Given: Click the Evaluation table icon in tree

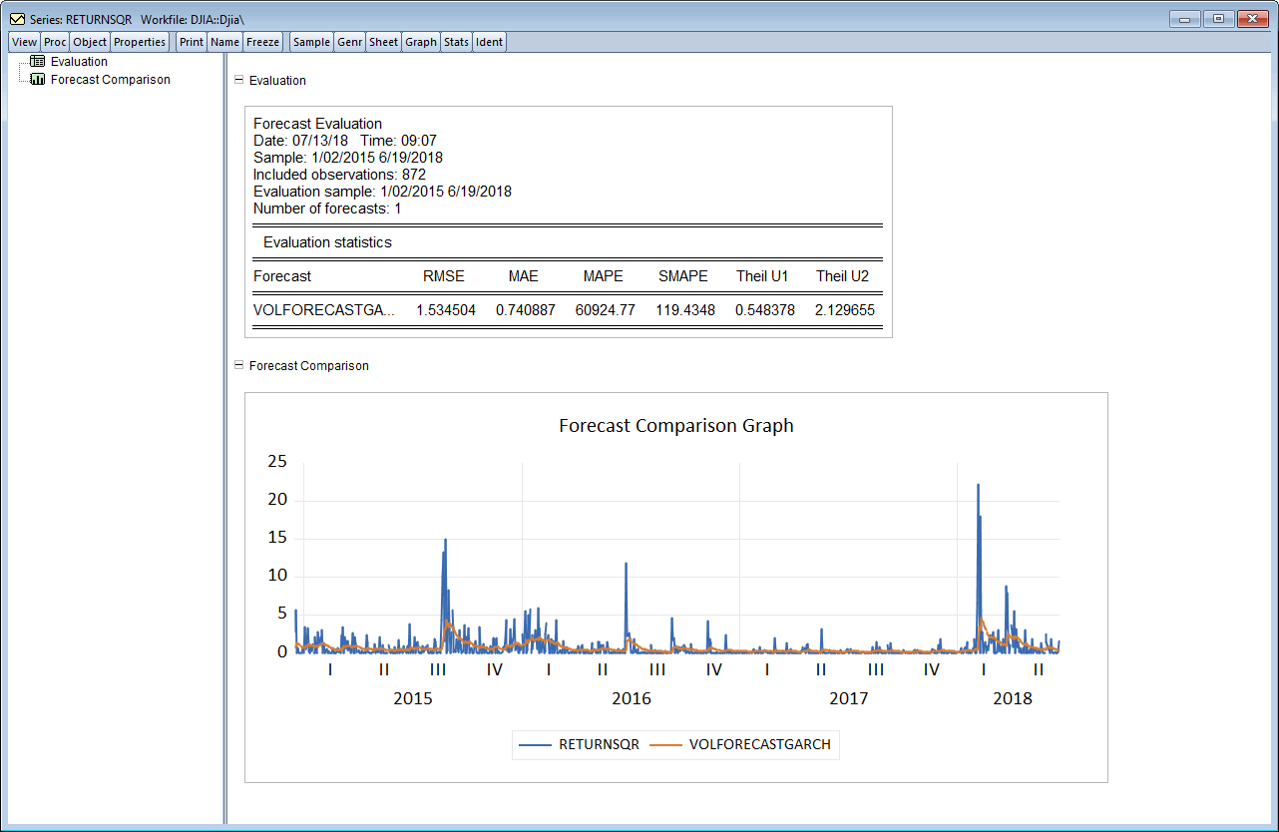Looking at the screenshot, I should point(38,62).
